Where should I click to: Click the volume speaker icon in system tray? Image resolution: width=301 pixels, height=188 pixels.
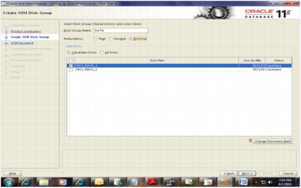point(270,182)
